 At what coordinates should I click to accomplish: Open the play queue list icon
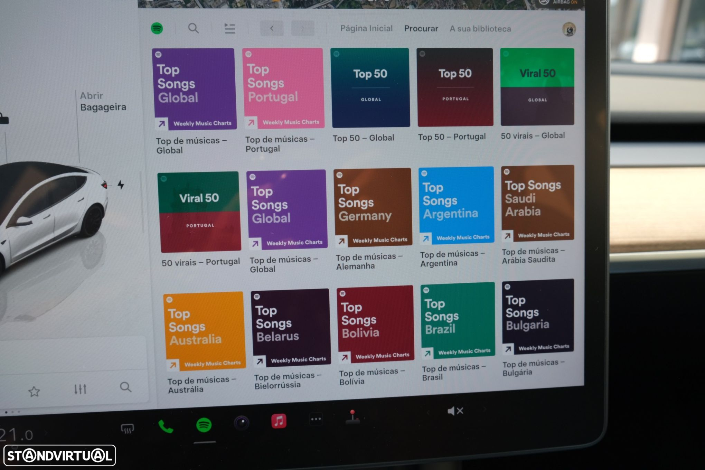[230, 28]
